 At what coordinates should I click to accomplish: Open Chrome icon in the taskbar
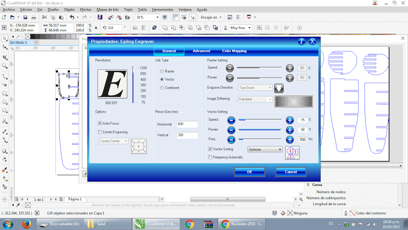190,224
